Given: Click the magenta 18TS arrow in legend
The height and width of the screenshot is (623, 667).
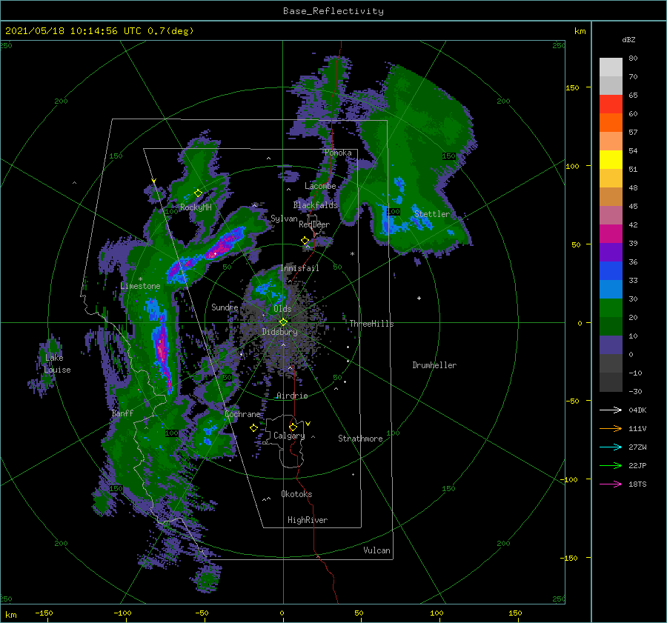Looking at the screenshot, I should 611,484.
